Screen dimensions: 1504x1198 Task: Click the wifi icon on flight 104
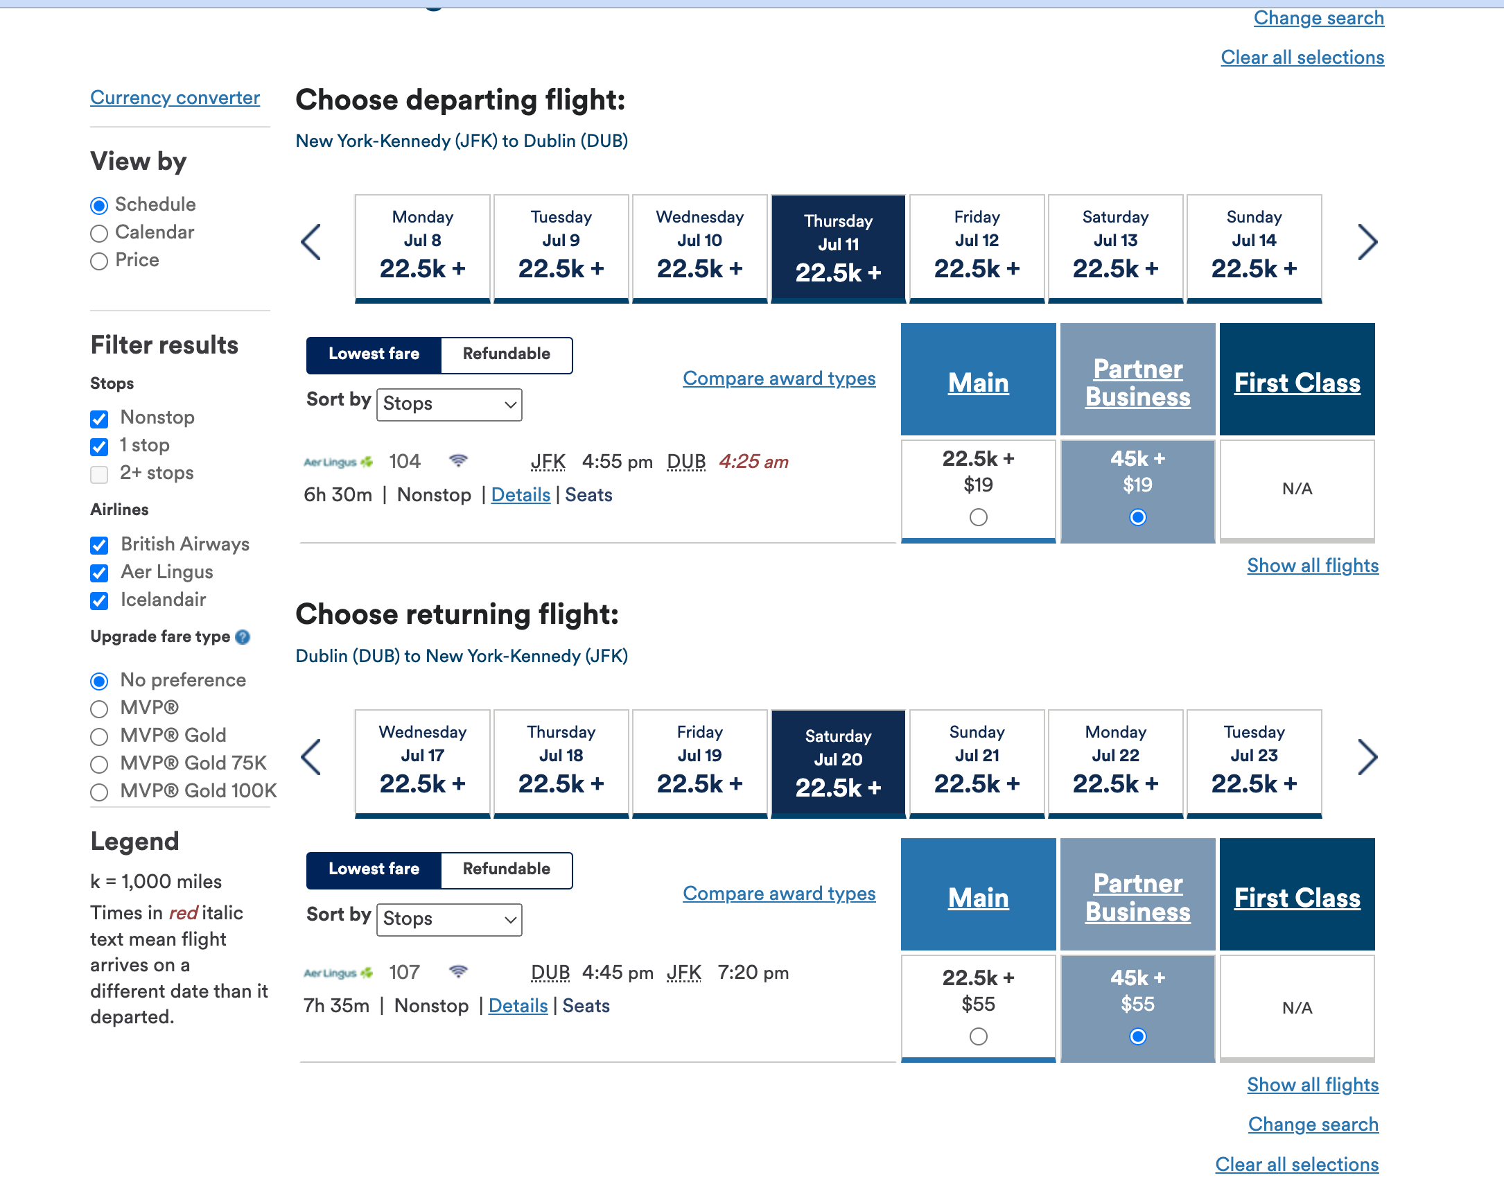click(458, 460)
